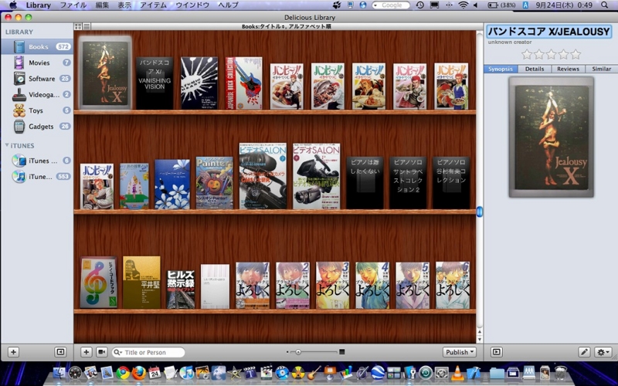The width and height of the screenshot is (618, 386).
Task: Select the blue flower cover book
Action: (172, 184)
